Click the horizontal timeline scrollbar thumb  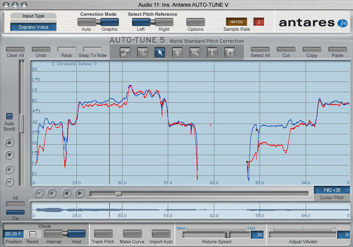[118, 194]
